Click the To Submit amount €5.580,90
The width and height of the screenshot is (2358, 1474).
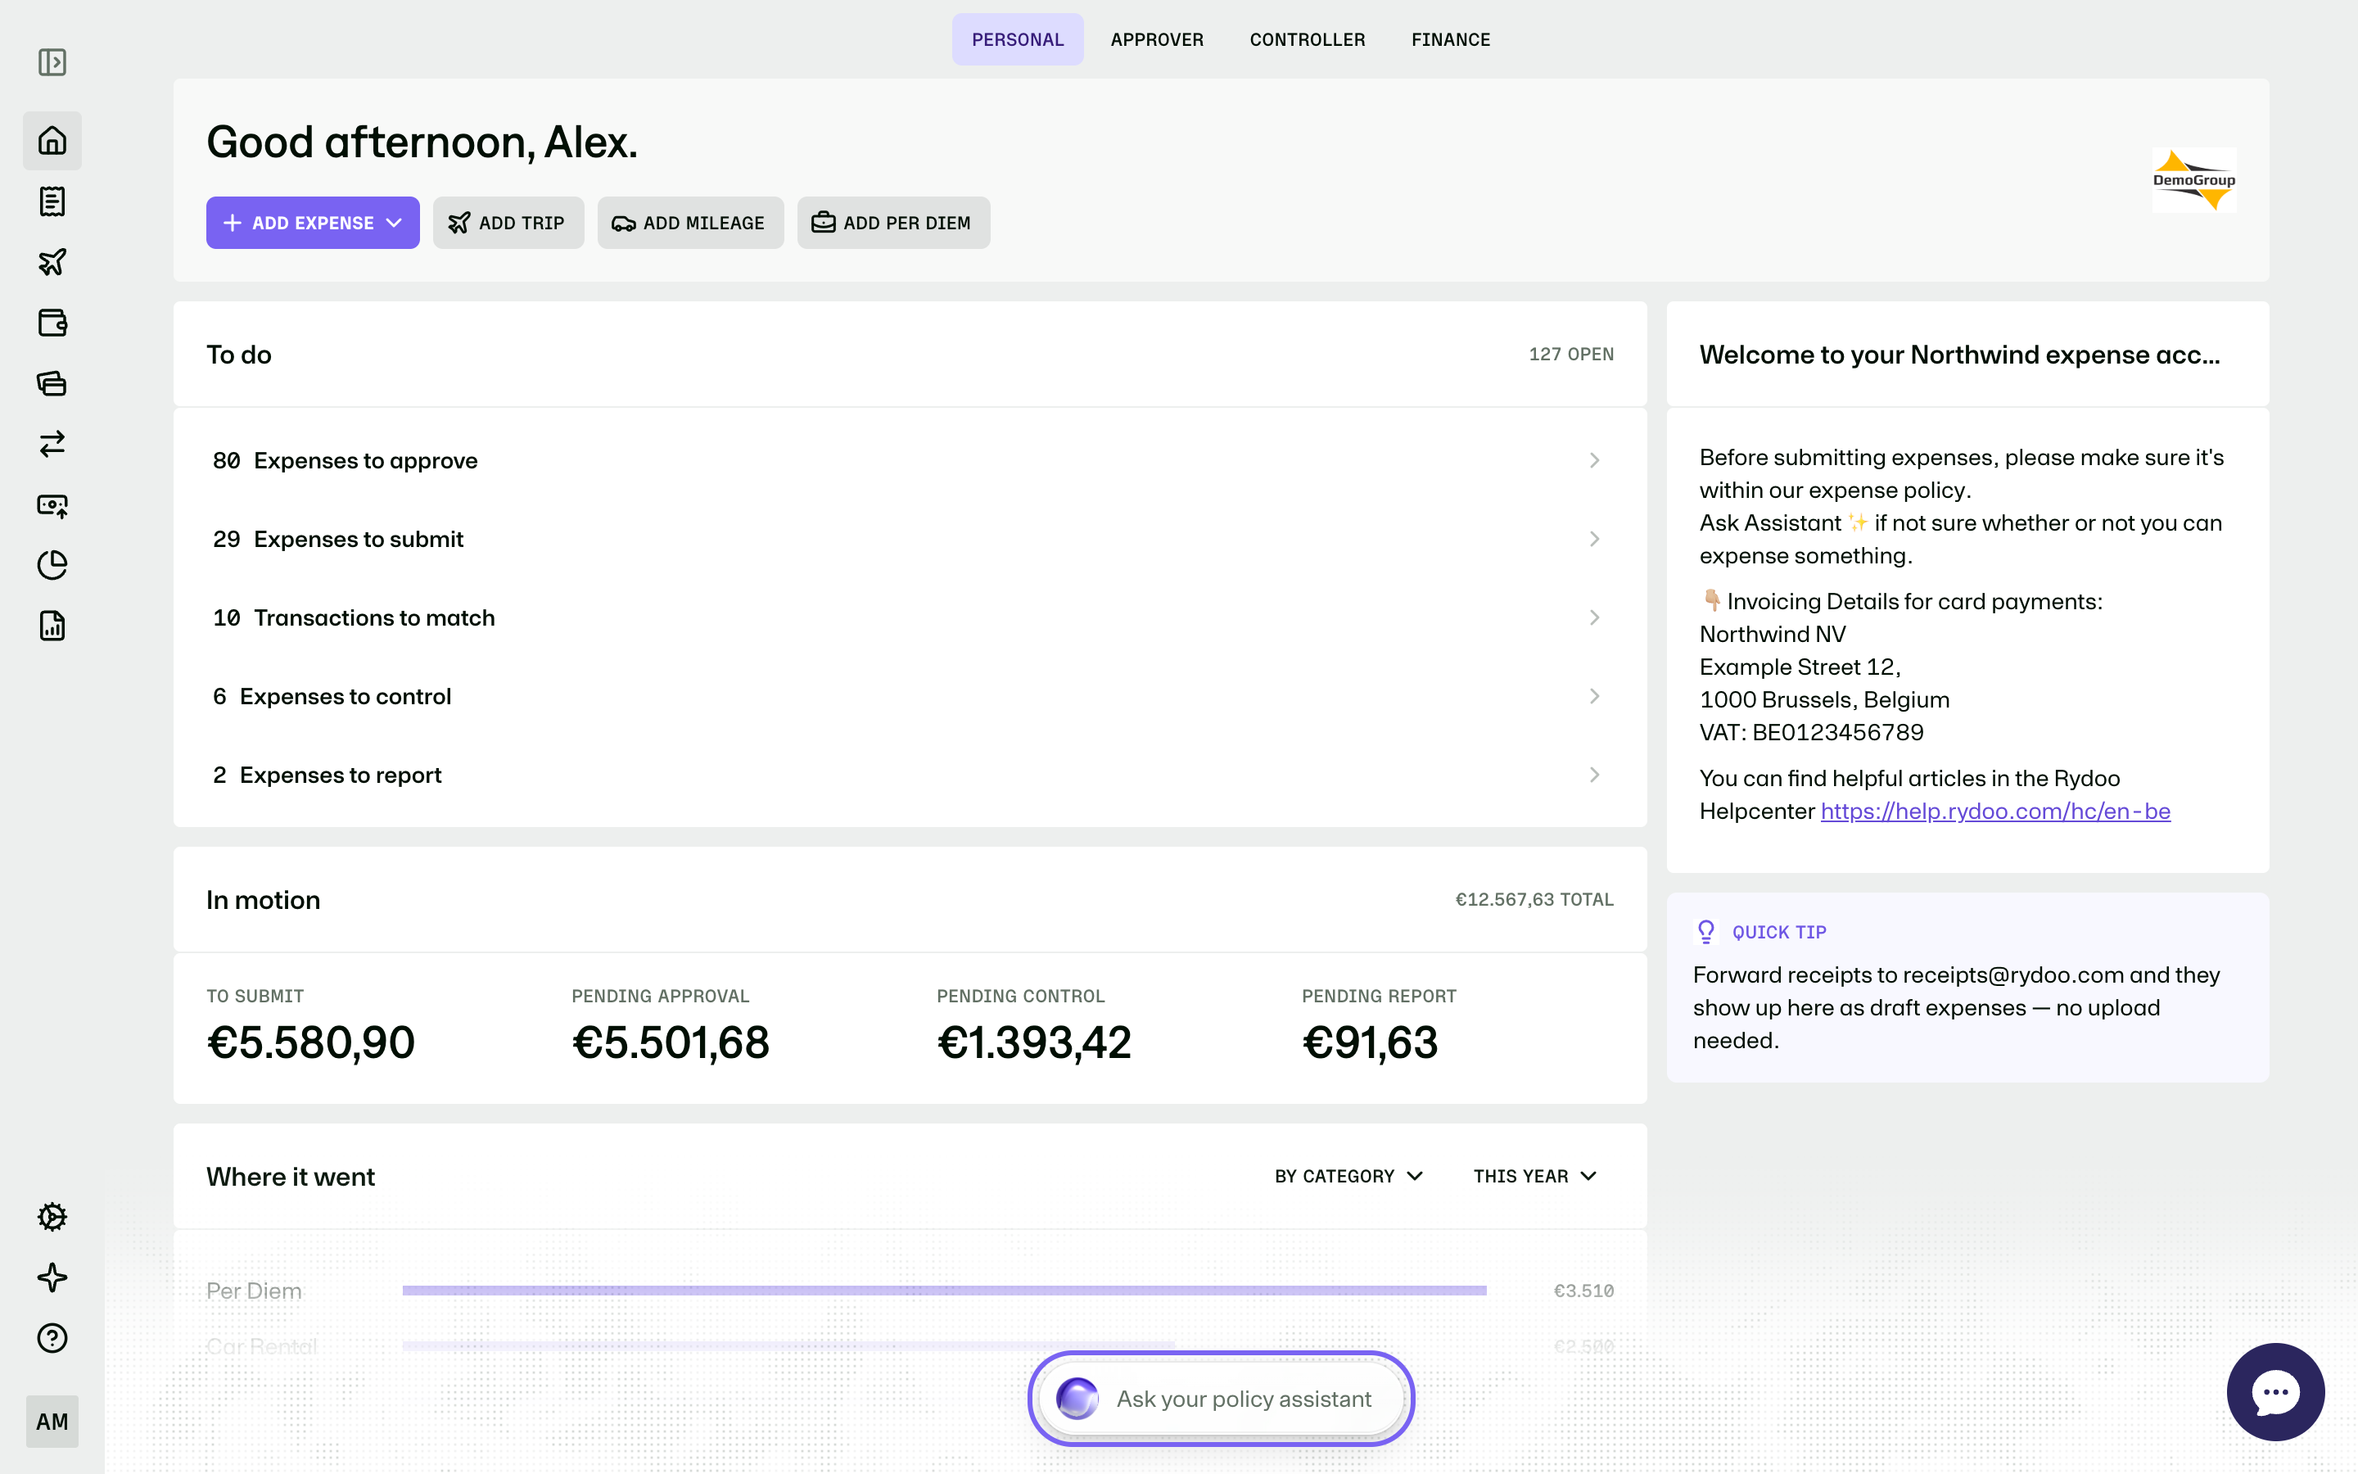pyautogui.click(x=311, y=1043)
